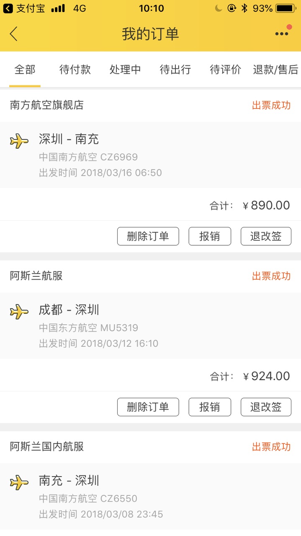Go to the 退款/售后 tab
The width and height of the screenshot is (301, 536).
point(275,70)
